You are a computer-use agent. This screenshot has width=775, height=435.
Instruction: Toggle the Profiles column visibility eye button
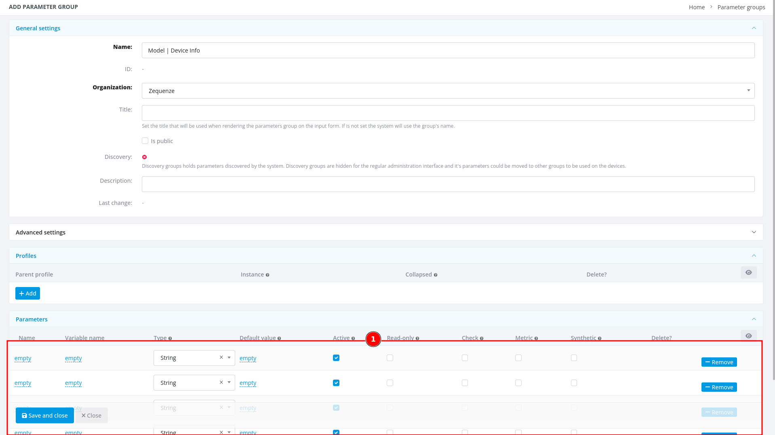pyautogui.click(x=748, y=272)
